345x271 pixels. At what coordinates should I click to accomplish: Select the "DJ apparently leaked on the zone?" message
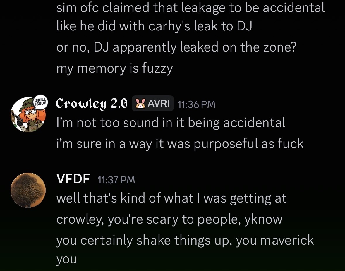pos(176,47)
